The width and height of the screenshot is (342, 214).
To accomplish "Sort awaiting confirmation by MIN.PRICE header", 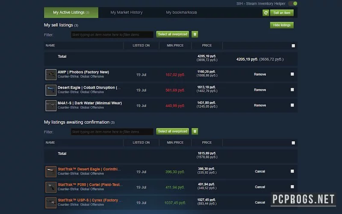I will pos(175,143).
